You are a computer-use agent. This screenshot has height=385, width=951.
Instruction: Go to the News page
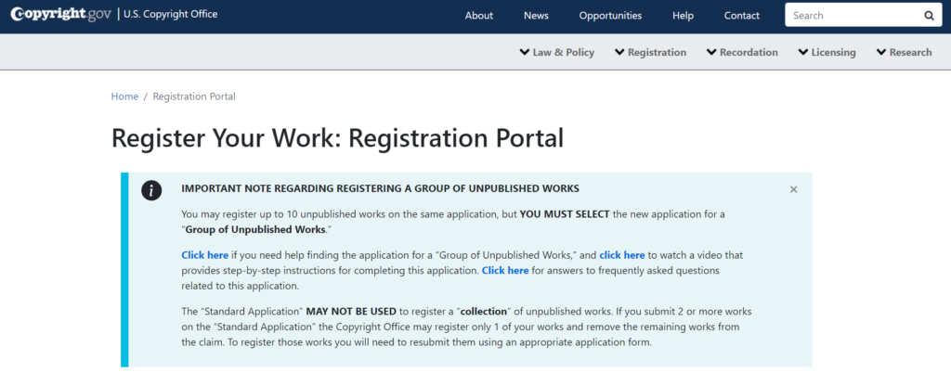tap(536, 16)
